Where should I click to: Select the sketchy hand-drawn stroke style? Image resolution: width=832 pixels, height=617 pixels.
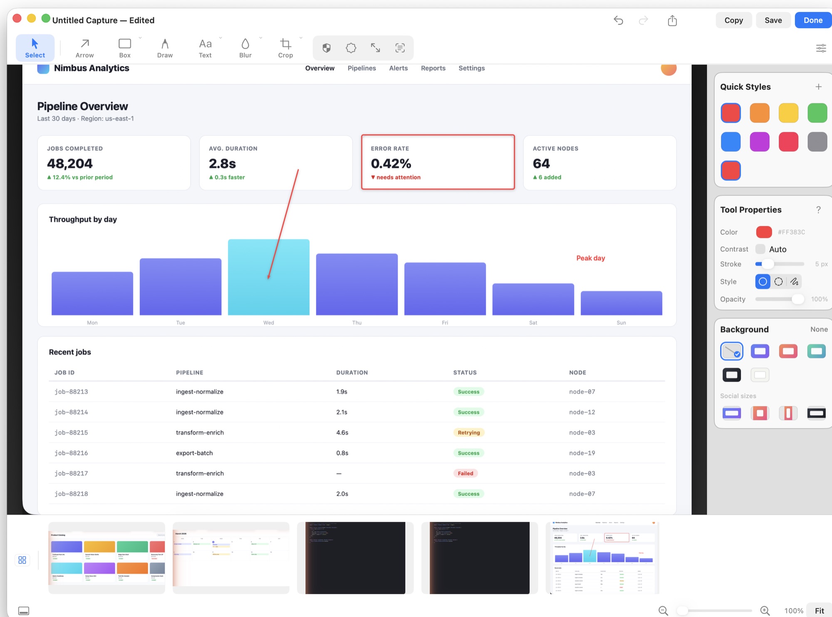(x=794, y=282)
